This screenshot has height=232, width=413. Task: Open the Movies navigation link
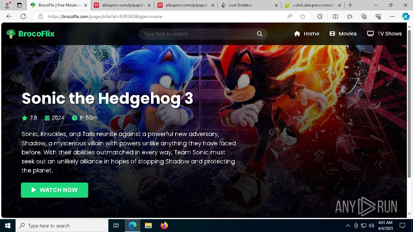click(343, 34)
